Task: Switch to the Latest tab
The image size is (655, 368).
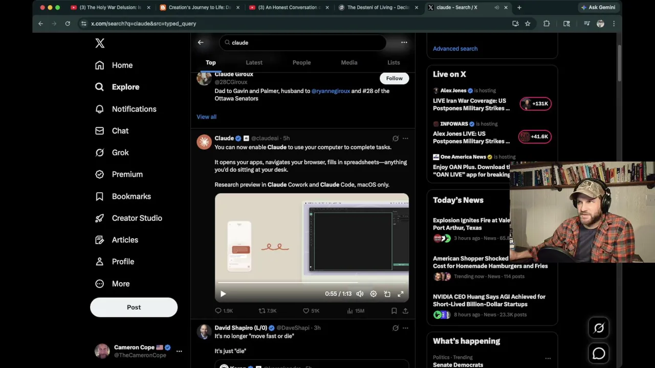Action: click(254, 62)
